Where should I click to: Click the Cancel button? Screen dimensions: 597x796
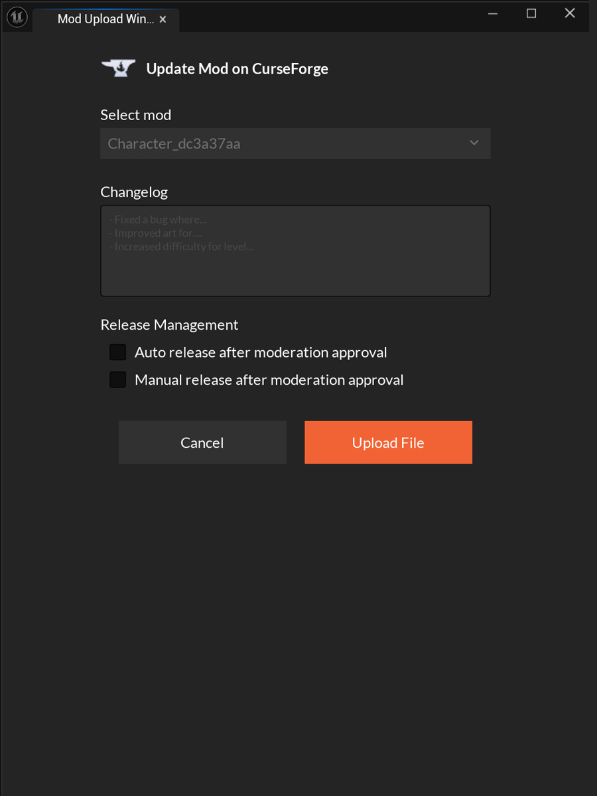202,442
